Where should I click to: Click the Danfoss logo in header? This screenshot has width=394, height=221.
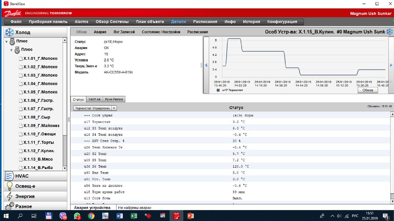pyautogui.click(x=15, y=13)
